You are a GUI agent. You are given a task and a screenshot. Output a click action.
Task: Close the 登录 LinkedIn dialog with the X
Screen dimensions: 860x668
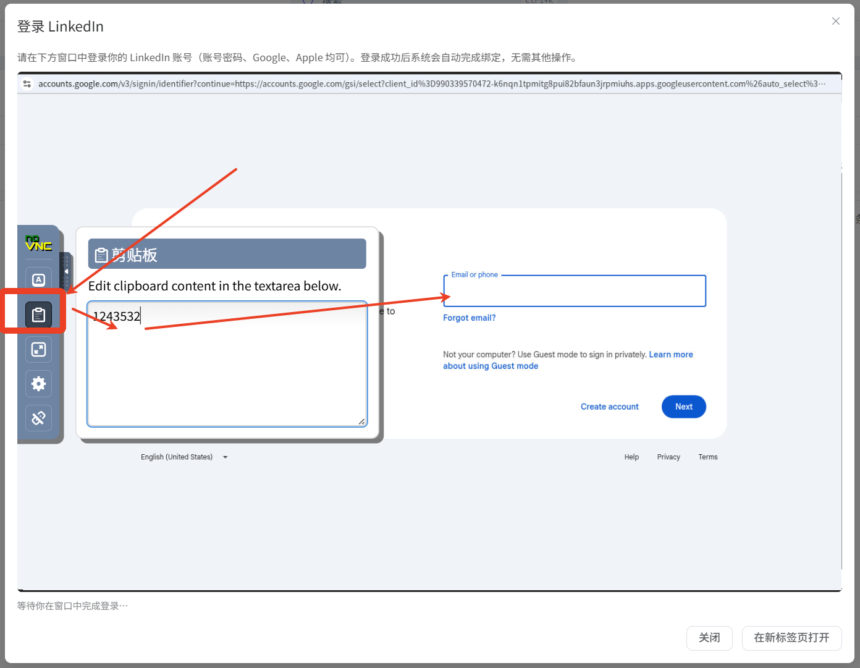[836, 21]
